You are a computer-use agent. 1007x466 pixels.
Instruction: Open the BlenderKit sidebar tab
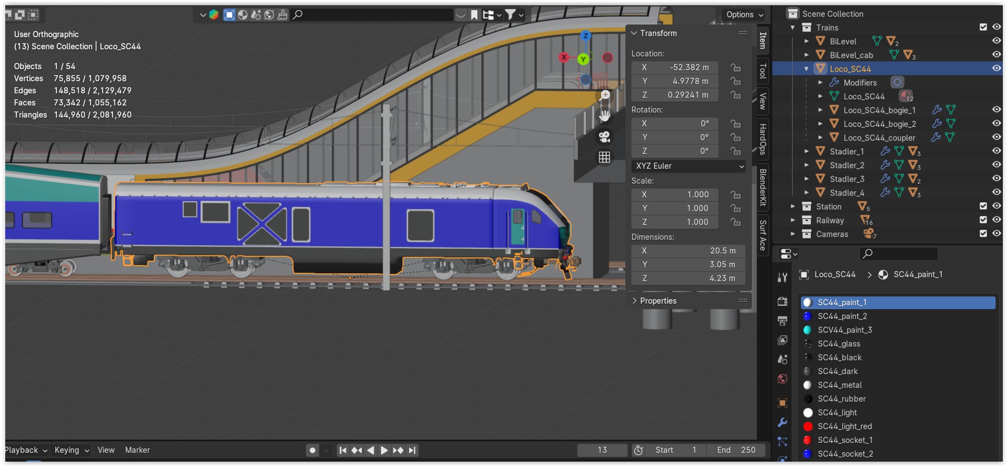[763, 187]
